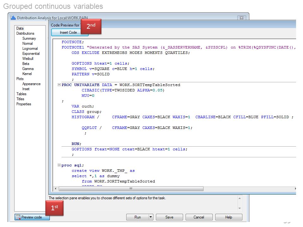Click the 'SYMBOL v=SQUARE c=BLUE' code line
Image resolution: width=303 pixels, height=227 pixels.
113,69
